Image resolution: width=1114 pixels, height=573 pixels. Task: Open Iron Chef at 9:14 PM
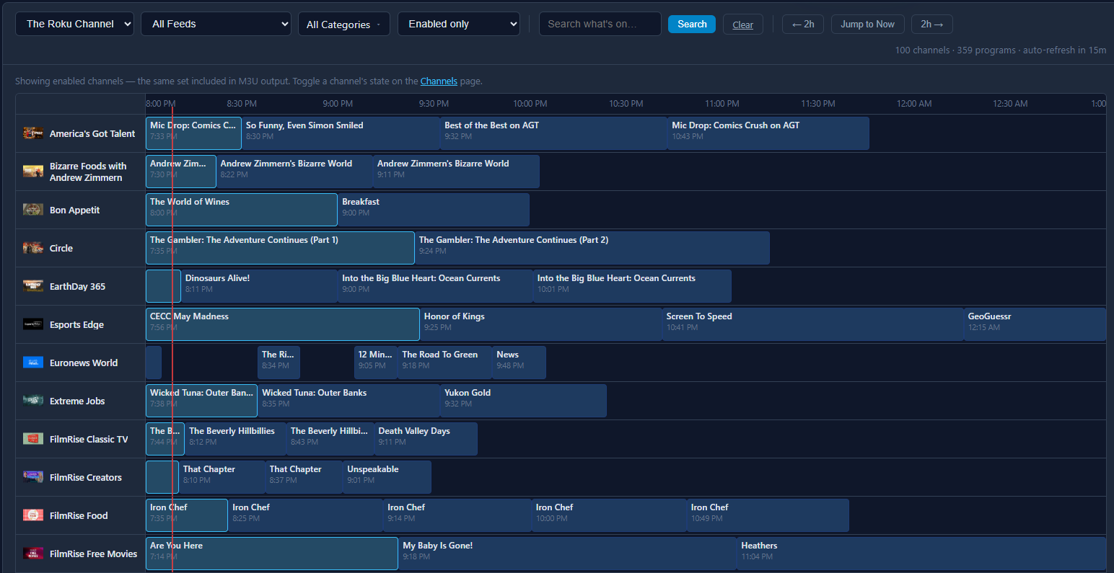tap(457, 515)
